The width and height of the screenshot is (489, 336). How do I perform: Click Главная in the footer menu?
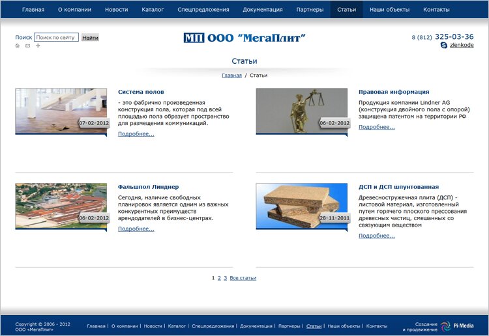tap(96, 326)
